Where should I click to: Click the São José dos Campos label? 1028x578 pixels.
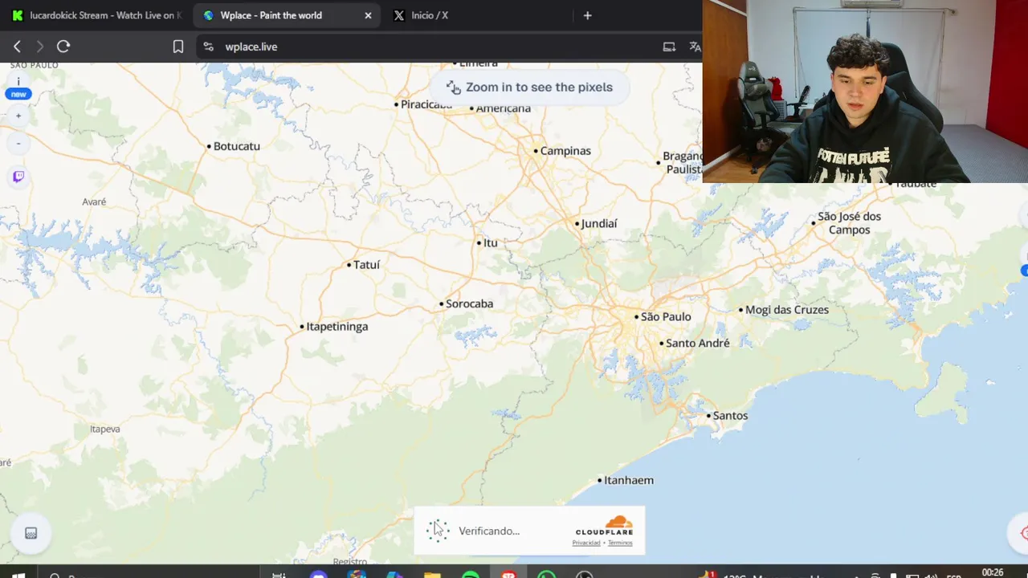pos(849,223)
